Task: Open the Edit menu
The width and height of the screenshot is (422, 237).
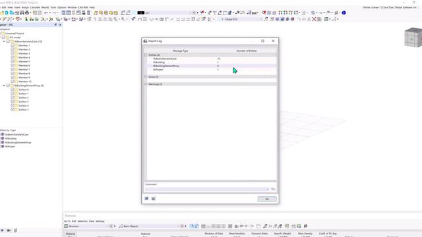Action: 4,7
